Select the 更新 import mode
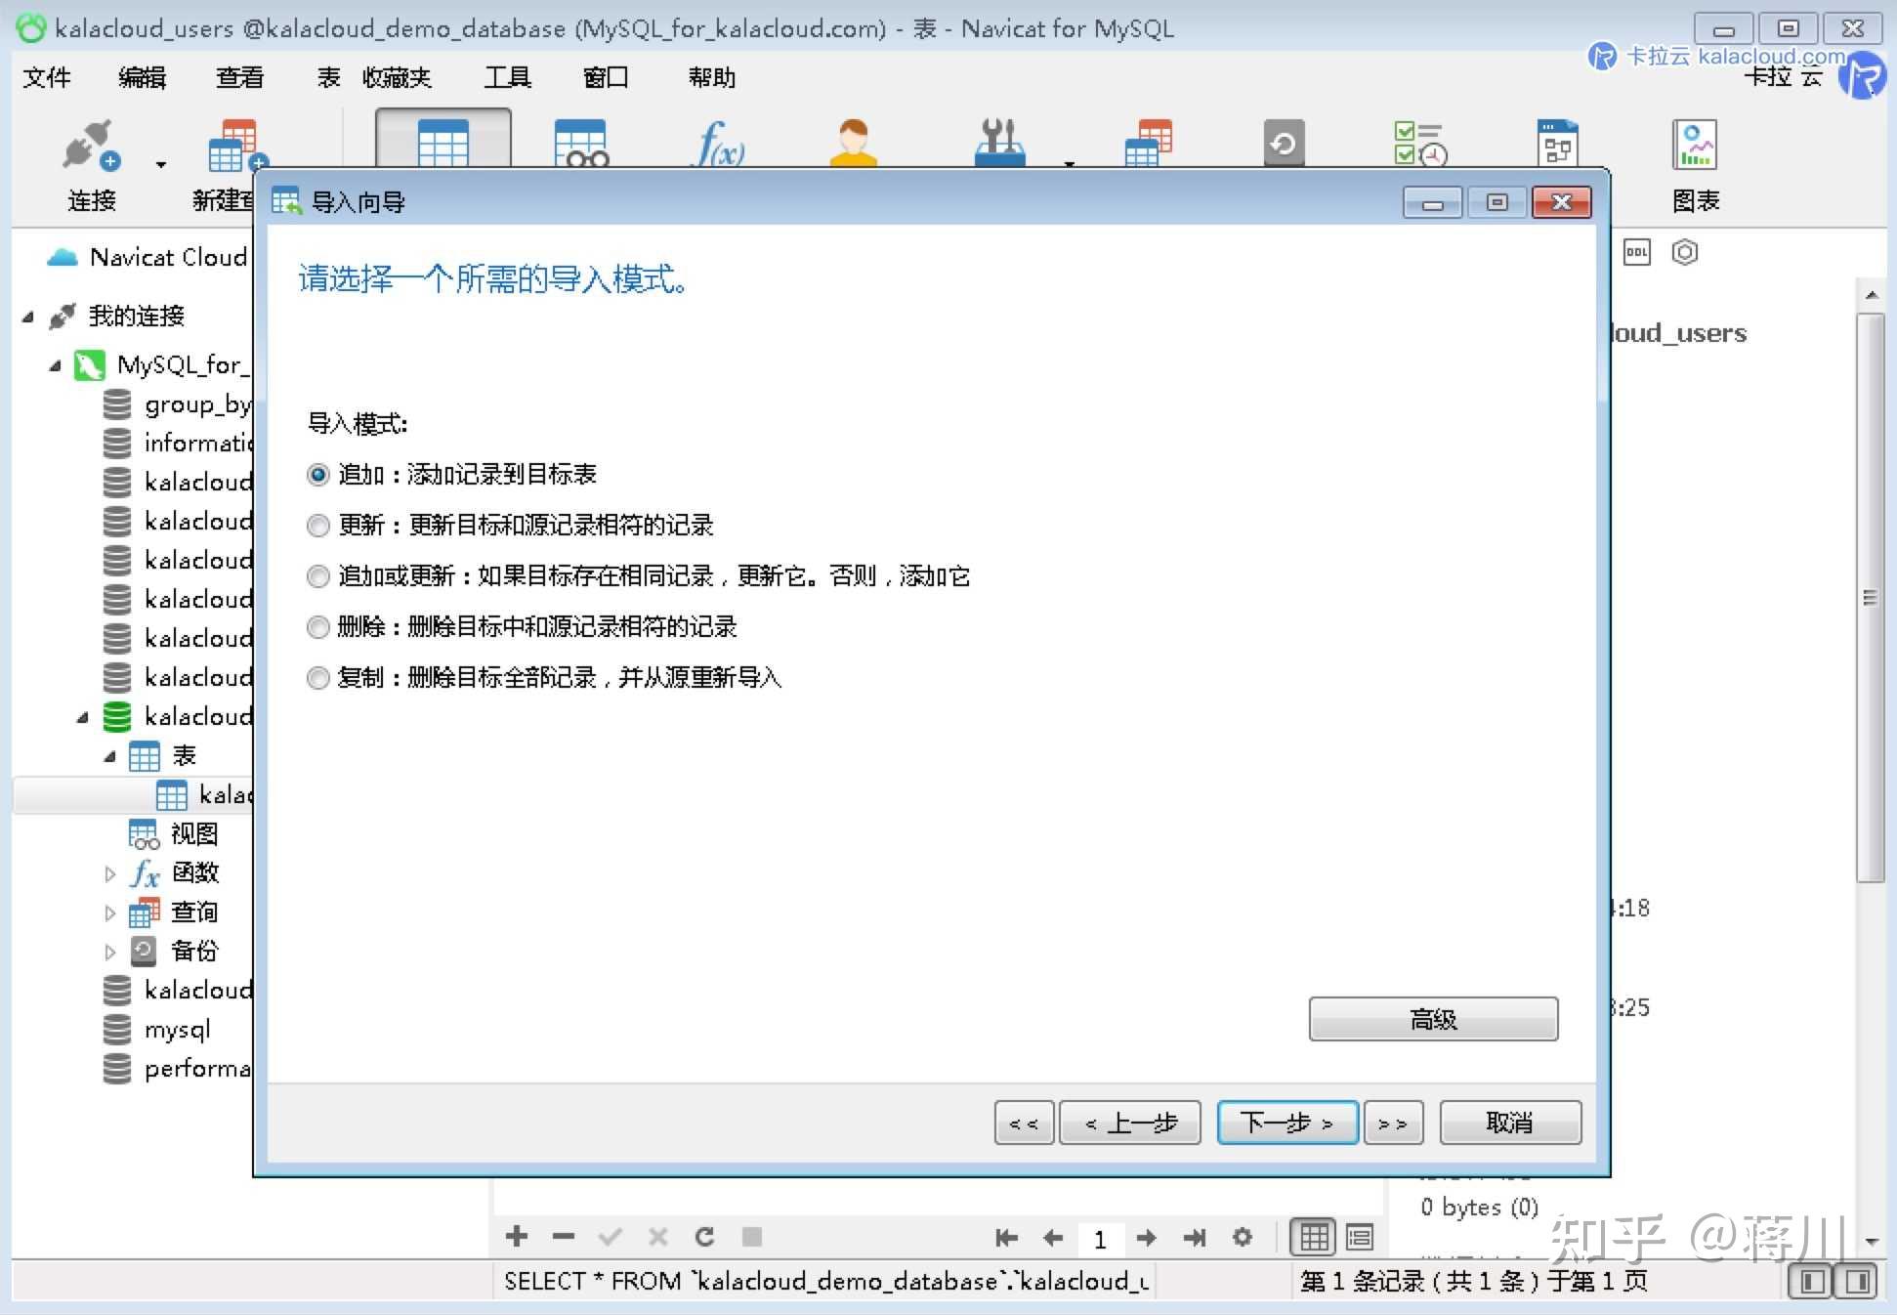Screen dimensions: 1897x1315 coord(317,526)
